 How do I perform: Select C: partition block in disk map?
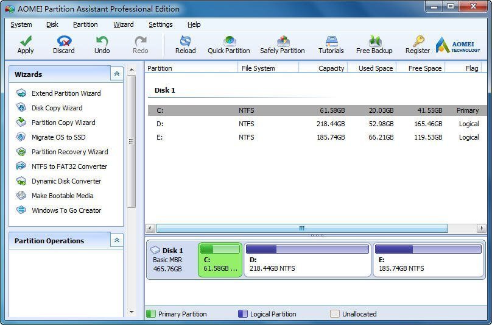tap(220, 259)
